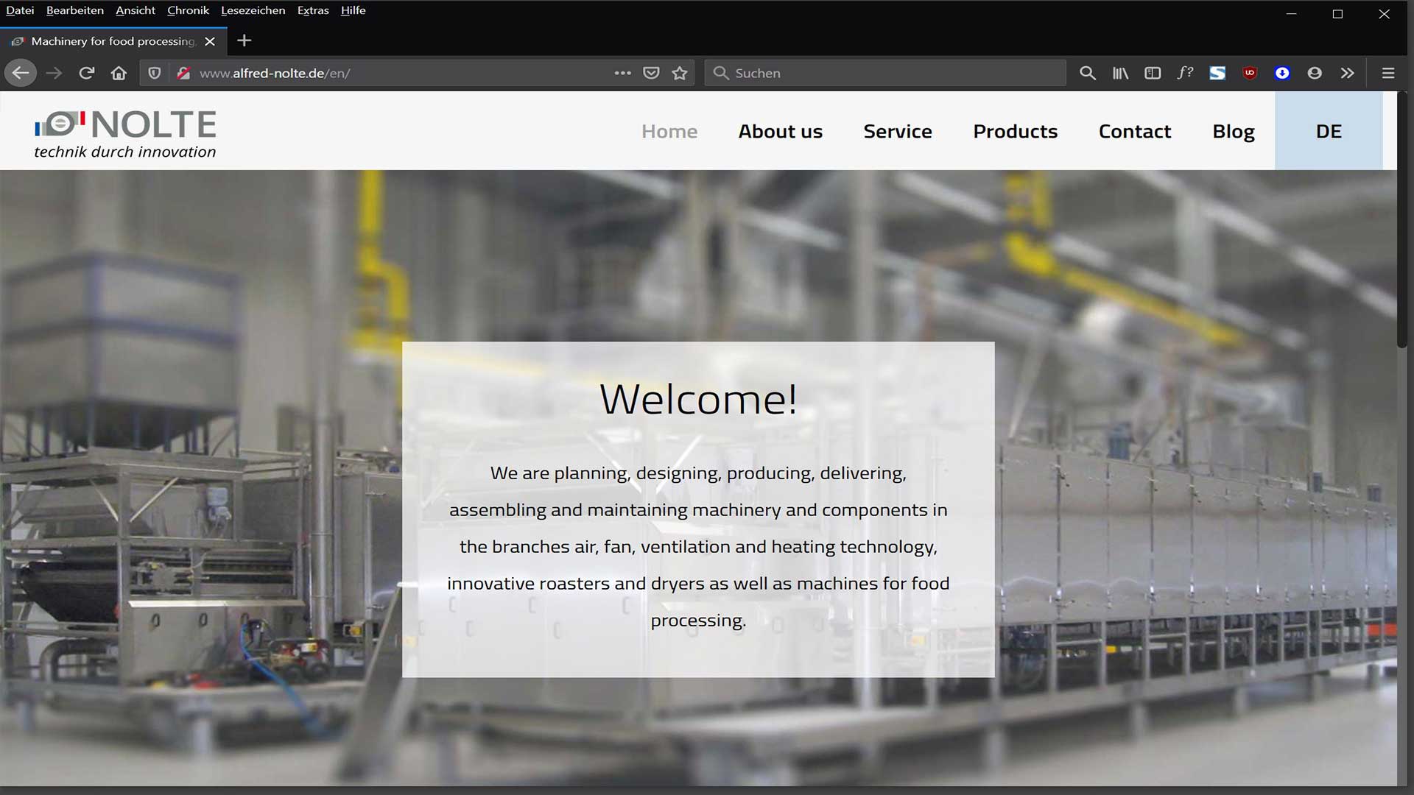Reload the current page
Screen dimensions: 1414x795
(x=87, y=73)
